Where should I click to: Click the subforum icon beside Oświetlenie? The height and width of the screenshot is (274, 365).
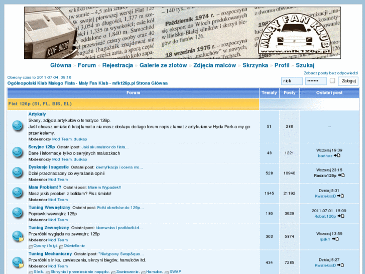(61, 247)
